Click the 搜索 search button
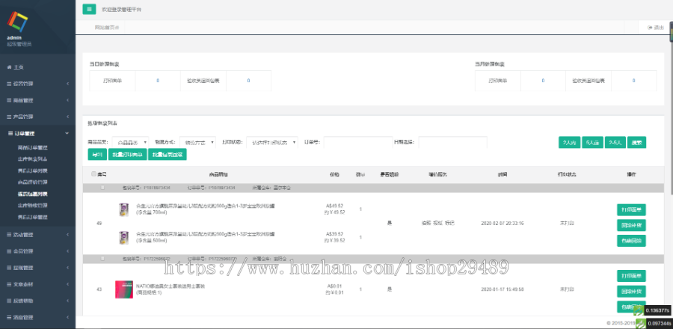 coord(636,142)
